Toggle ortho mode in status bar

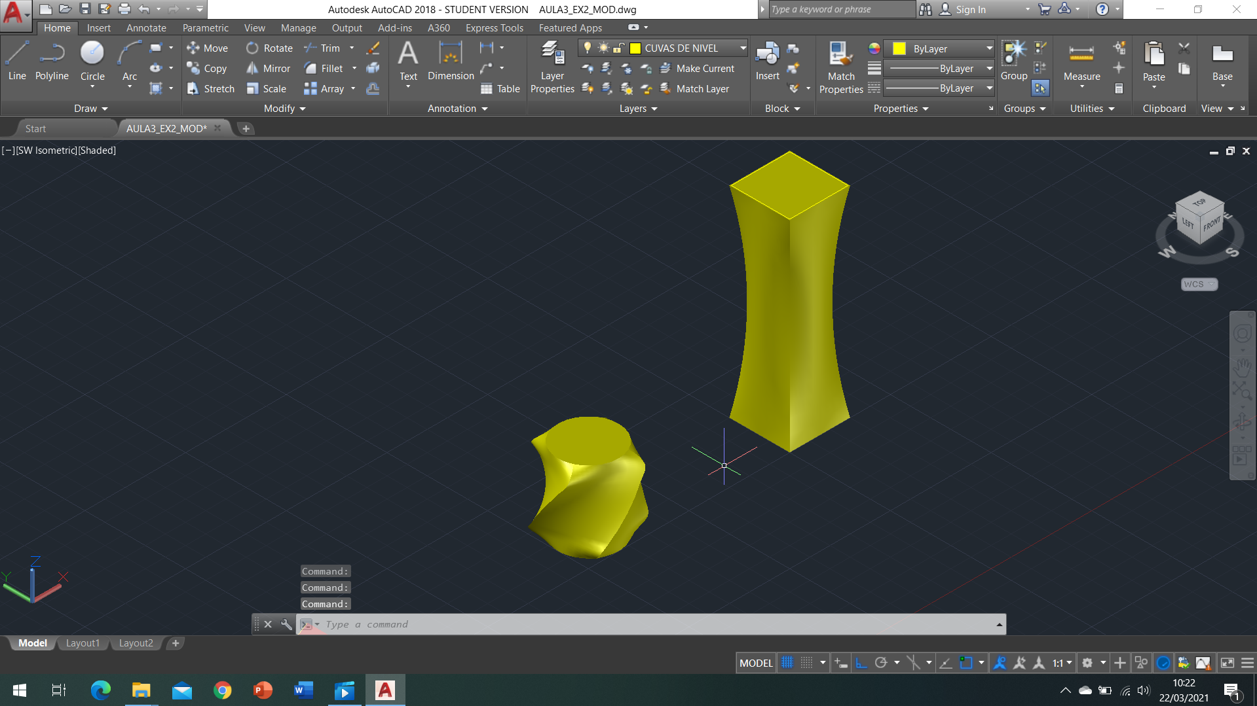coord(861,663)
